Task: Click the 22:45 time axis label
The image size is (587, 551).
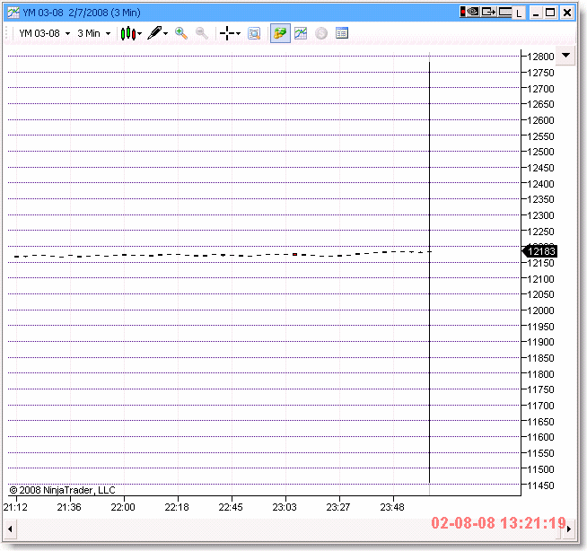Action: 231,507
